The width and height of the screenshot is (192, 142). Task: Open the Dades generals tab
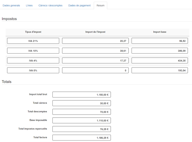tap(11, 5)
